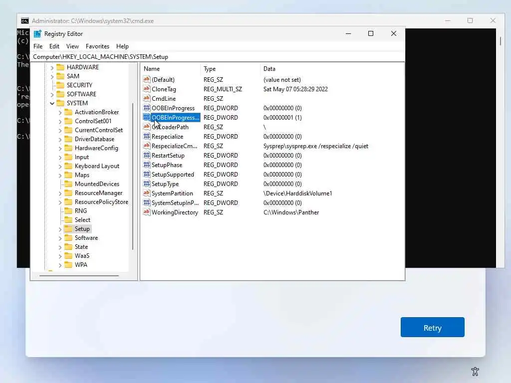
Task: Click the cmd.exe window title icon
Action: point(25,21)
